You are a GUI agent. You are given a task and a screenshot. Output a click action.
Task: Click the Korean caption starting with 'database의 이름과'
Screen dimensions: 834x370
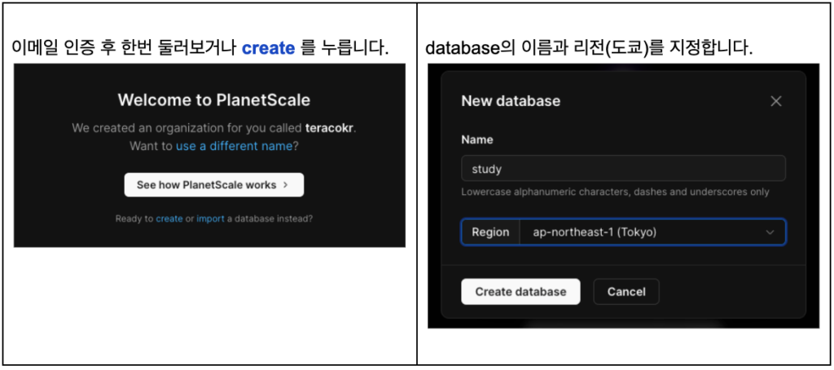pos(590,49)
